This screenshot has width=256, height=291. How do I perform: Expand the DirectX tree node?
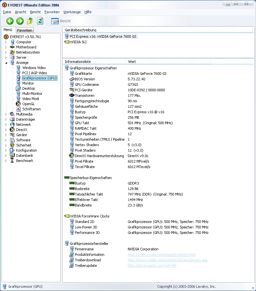pyautogui.click(x=6, y=130)
